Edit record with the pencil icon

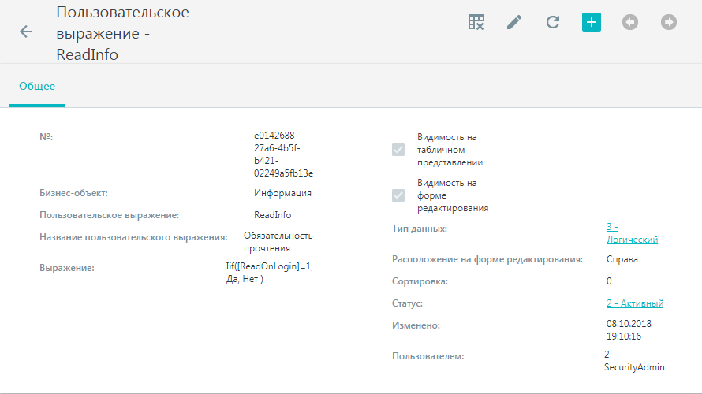pos(514,22)
